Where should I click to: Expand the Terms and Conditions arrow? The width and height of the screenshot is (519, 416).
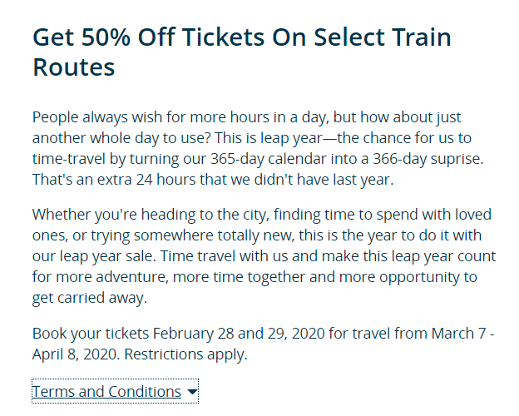point(192,391)
